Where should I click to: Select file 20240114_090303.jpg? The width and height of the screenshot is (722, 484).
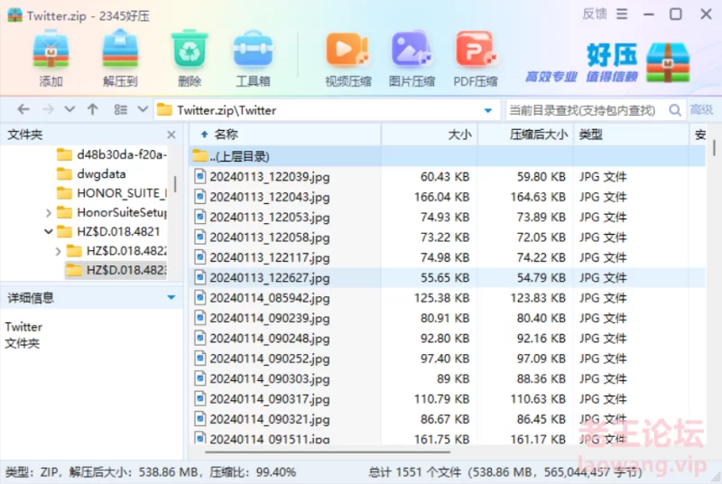coord(447,378)
